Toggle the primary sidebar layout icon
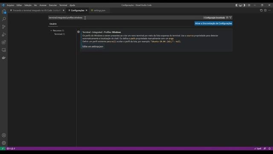The height and width of the screenshot is (154, 273). click(x=237, y=5)
